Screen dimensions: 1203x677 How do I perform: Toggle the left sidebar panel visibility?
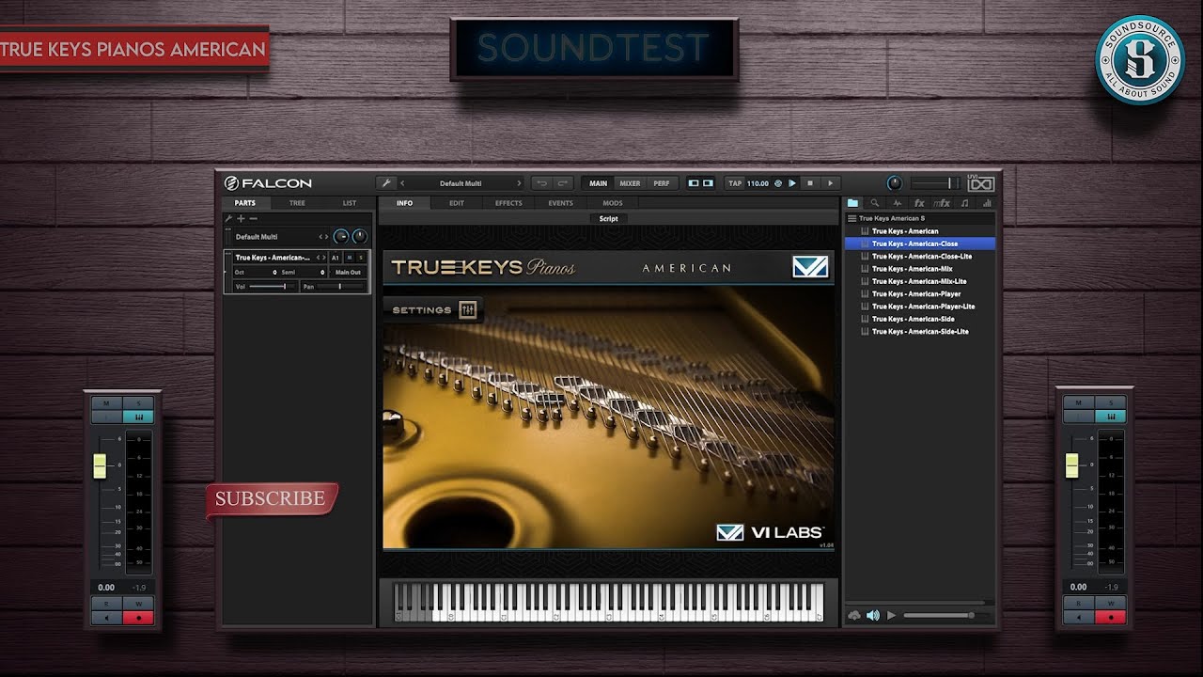[x=694, y=183]
